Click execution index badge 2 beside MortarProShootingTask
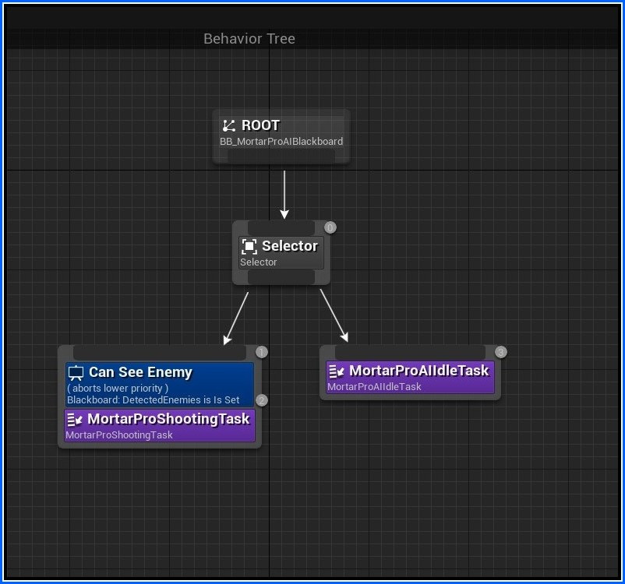This screenshot has width=625, height=584. tap(262, 400)
